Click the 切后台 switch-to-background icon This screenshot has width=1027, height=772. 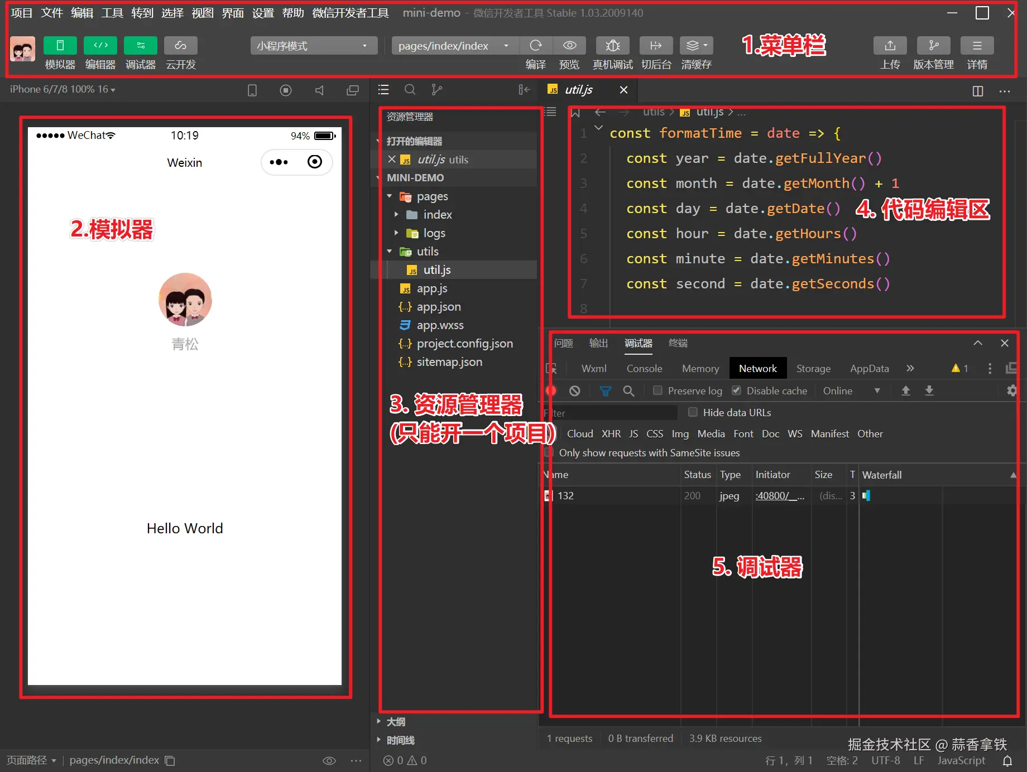[x=656, y=46]
